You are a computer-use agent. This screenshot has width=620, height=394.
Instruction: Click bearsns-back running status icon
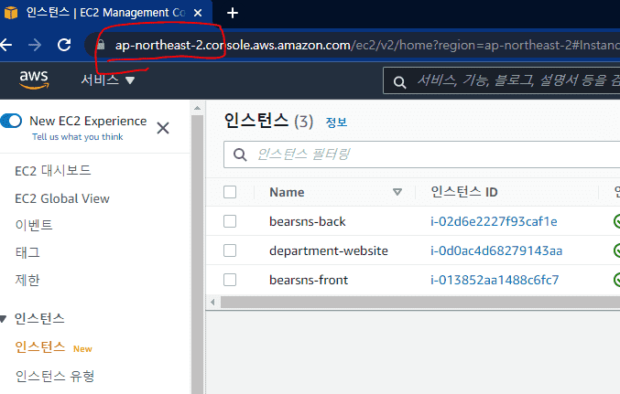click(616, 221)
